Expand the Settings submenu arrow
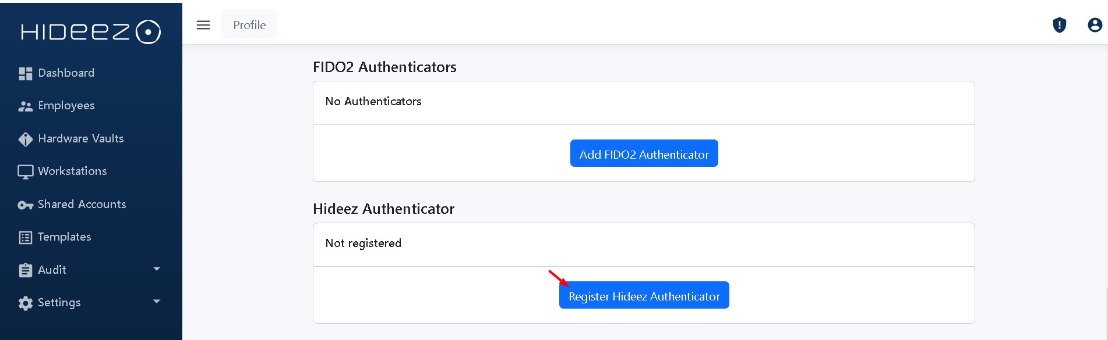The image size is (1108, 340). click(x=156, y=302)
